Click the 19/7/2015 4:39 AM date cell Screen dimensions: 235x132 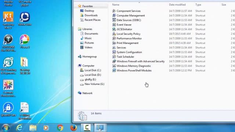[x=180, y=43]
